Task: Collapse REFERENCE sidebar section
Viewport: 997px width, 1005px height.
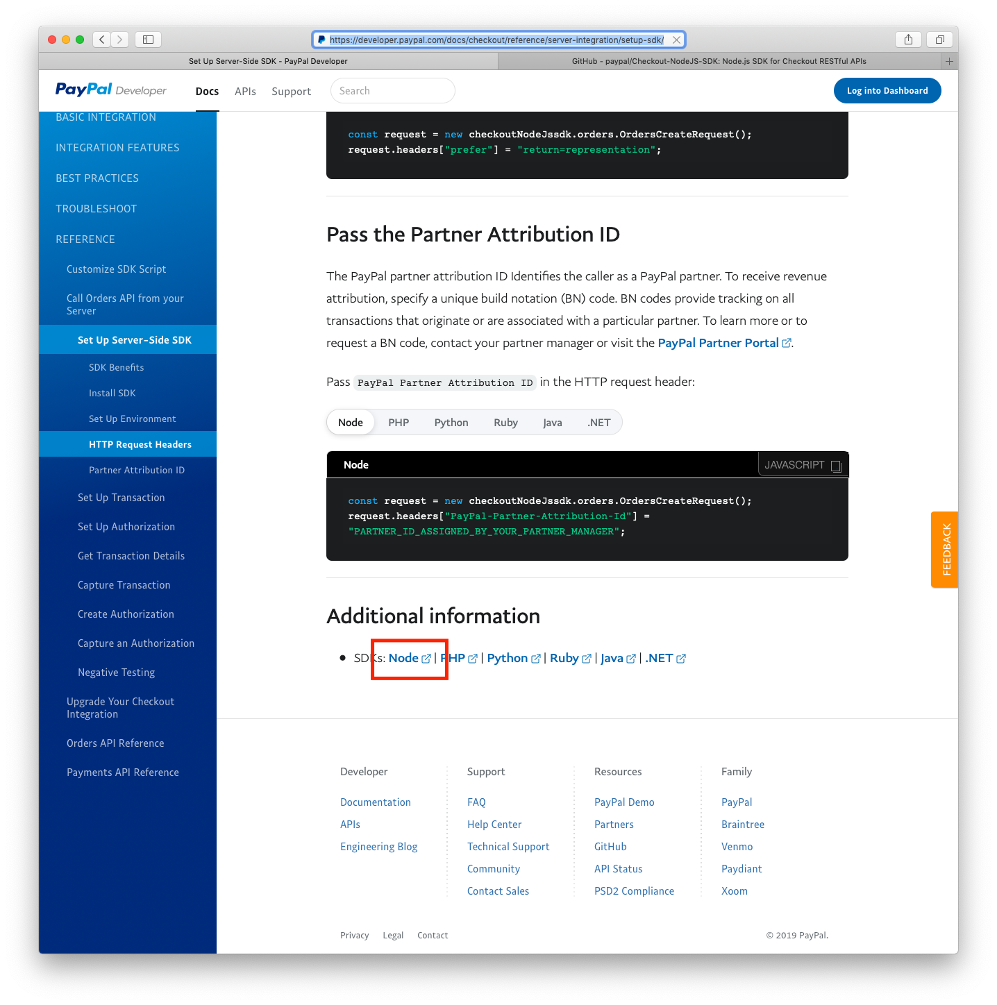Action: pyautogui.click(x=85, y=239)
